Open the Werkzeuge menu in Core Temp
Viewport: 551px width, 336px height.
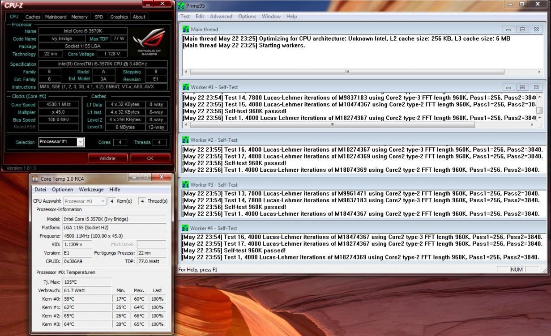click(91, 190)
